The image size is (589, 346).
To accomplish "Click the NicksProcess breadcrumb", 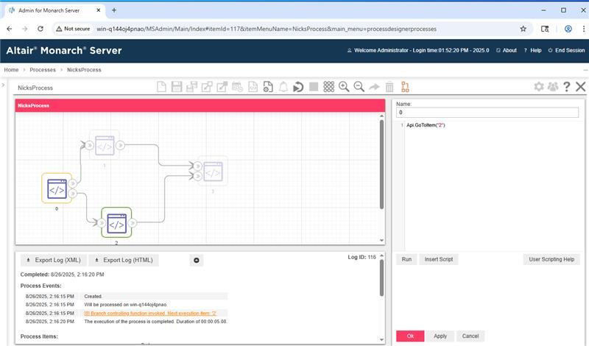I will [84, 70].
